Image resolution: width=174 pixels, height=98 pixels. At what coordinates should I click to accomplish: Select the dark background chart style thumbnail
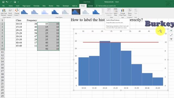[76, 12]
